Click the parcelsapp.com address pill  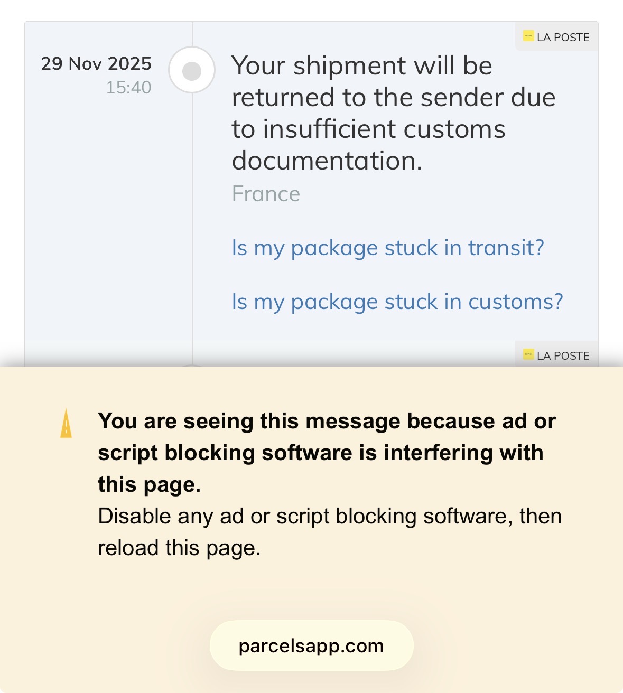click(311, 645)
